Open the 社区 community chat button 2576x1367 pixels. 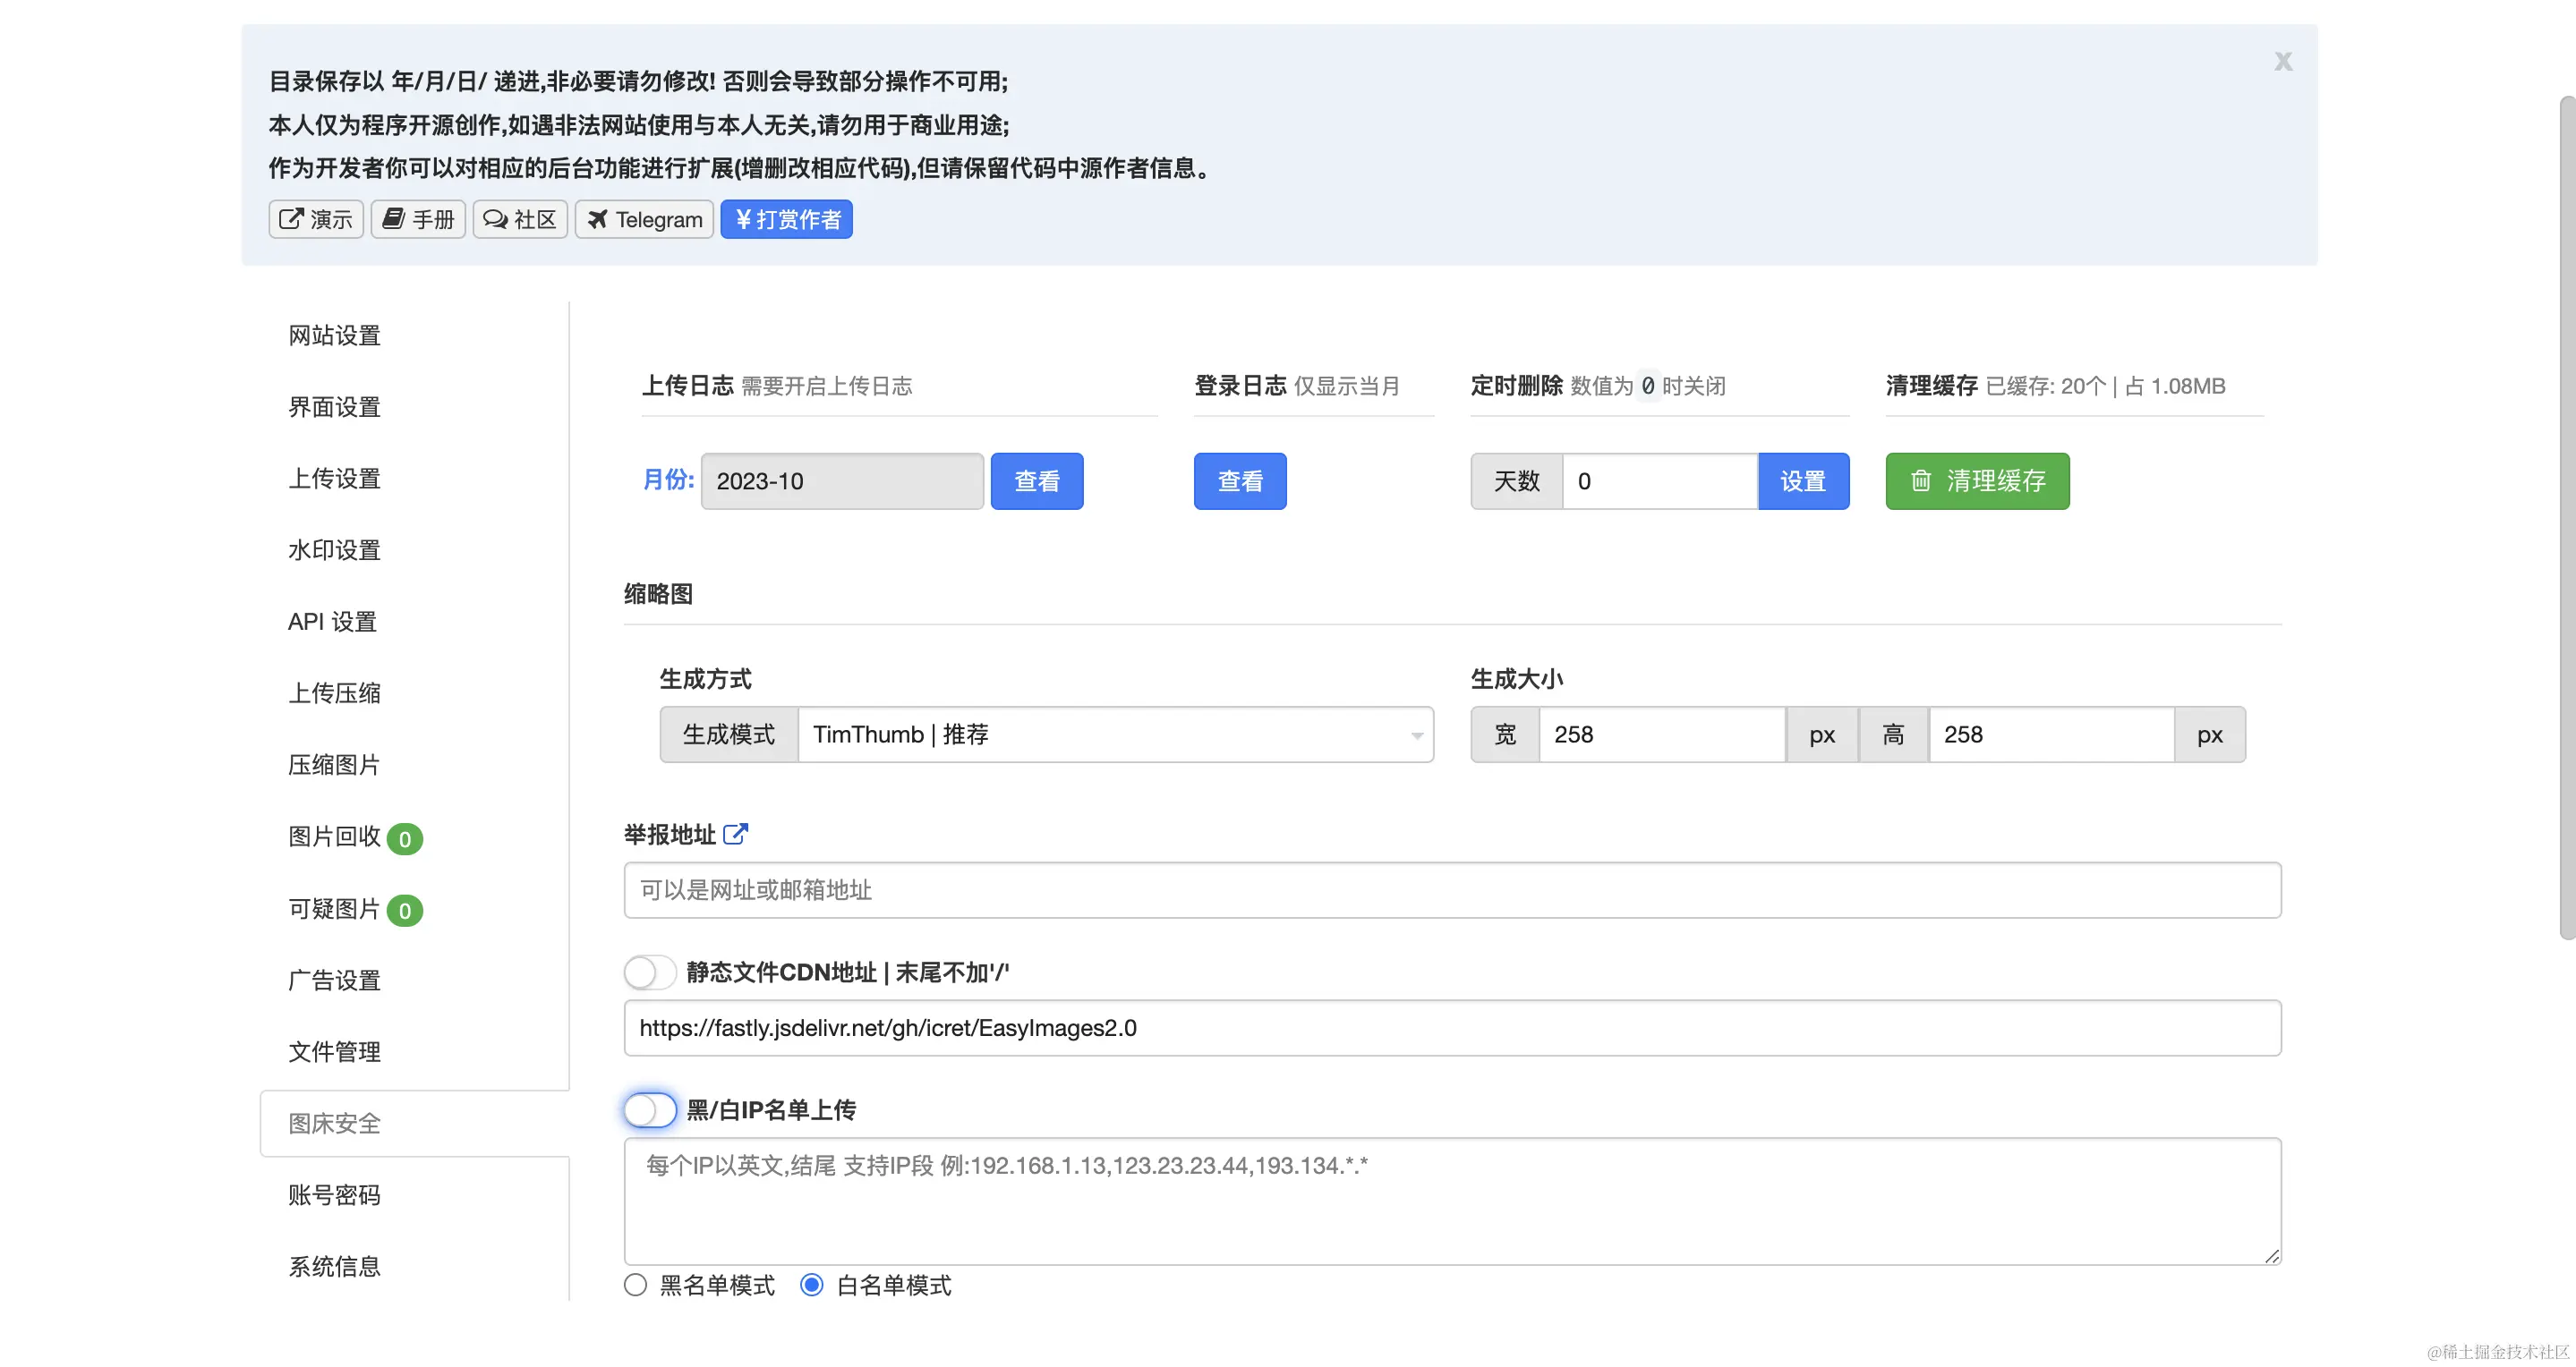[x=519, y=219]
